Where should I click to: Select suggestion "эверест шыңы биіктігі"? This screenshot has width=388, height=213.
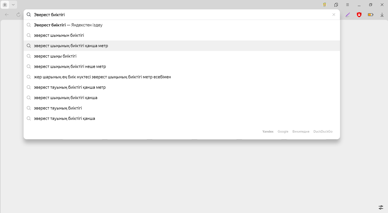[x=55, y=56]
